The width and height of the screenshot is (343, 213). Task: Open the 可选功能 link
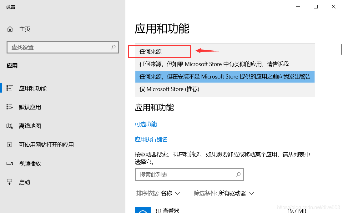[x=145, y=124]
